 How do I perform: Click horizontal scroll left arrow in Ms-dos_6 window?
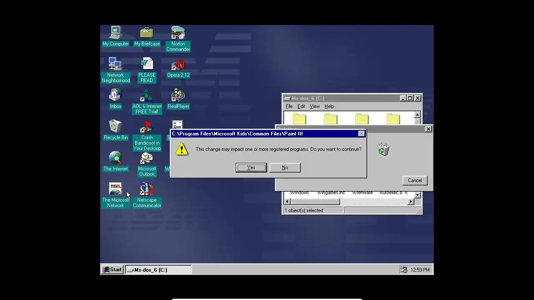(x=287, y=202)
